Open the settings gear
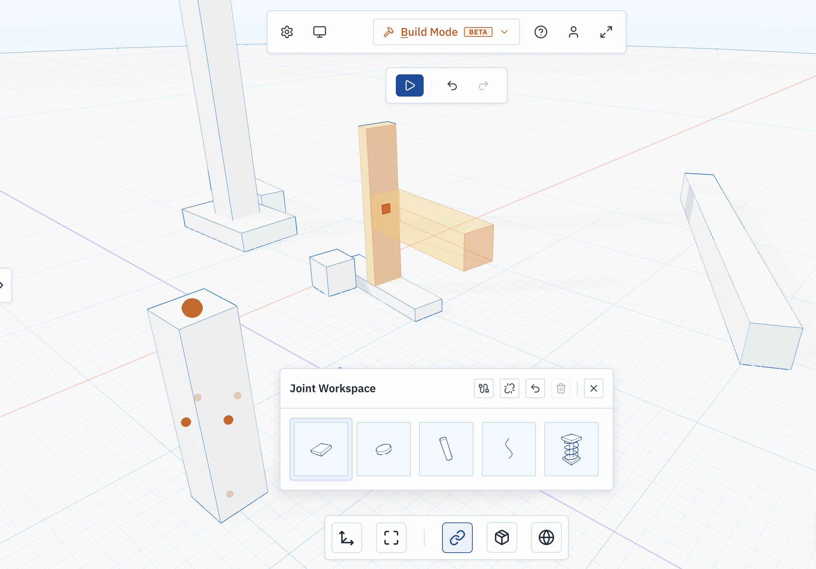 tap(287, 32)
